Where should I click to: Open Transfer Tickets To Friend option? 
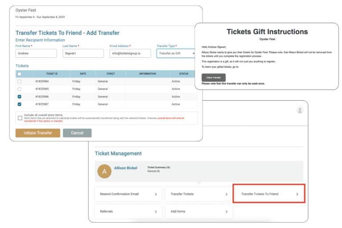269,194
